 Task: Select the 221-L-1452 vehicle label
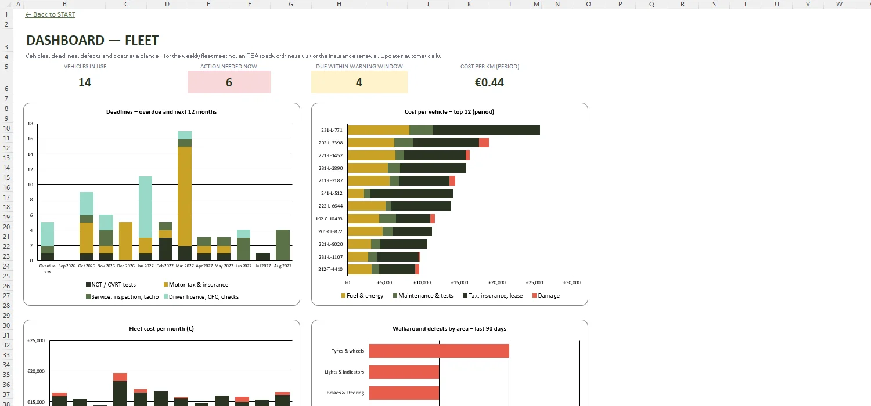[330, 155]
